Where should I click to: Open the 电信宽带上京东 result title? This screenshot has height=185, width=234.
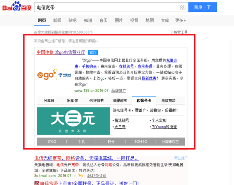[89, 183]
